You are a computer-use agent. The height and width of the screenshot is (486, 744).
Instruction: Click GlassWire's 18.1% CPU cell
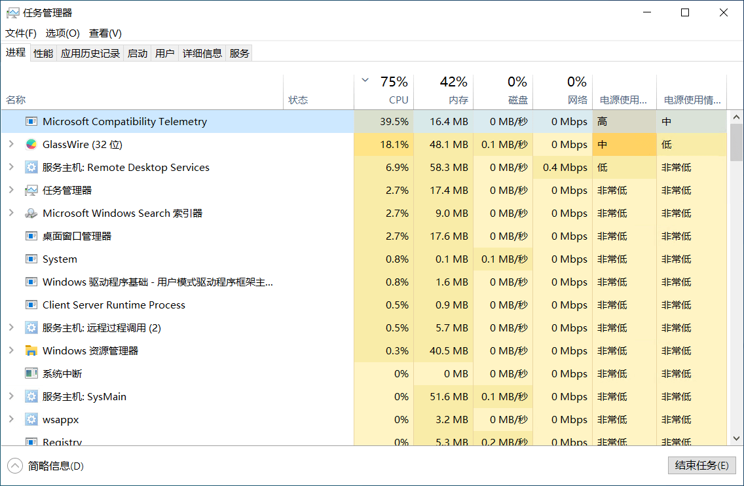click(x=384, y=144)
